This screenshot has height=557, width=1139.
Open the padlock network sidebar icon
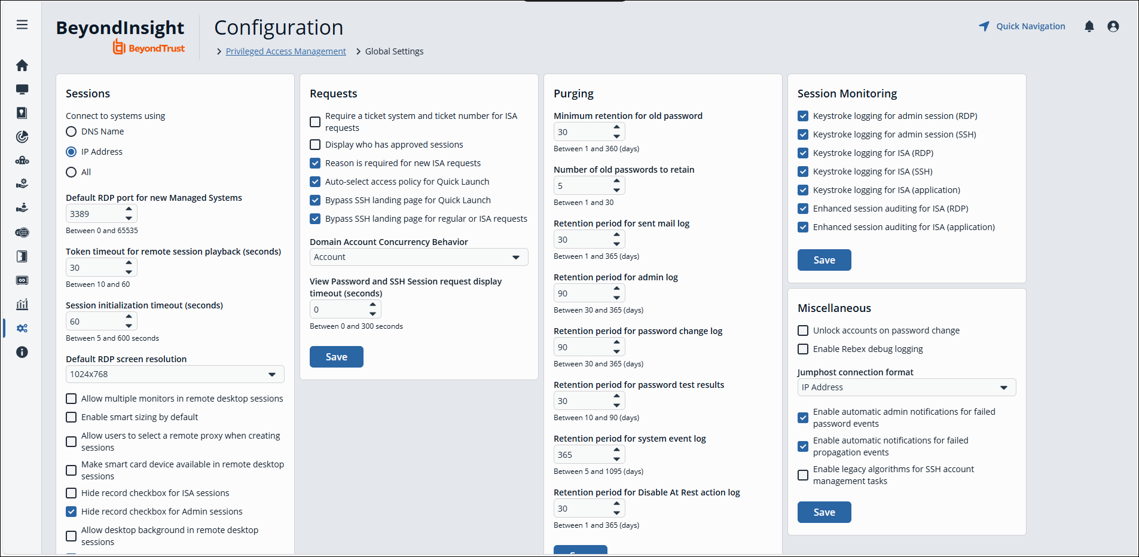22,160
